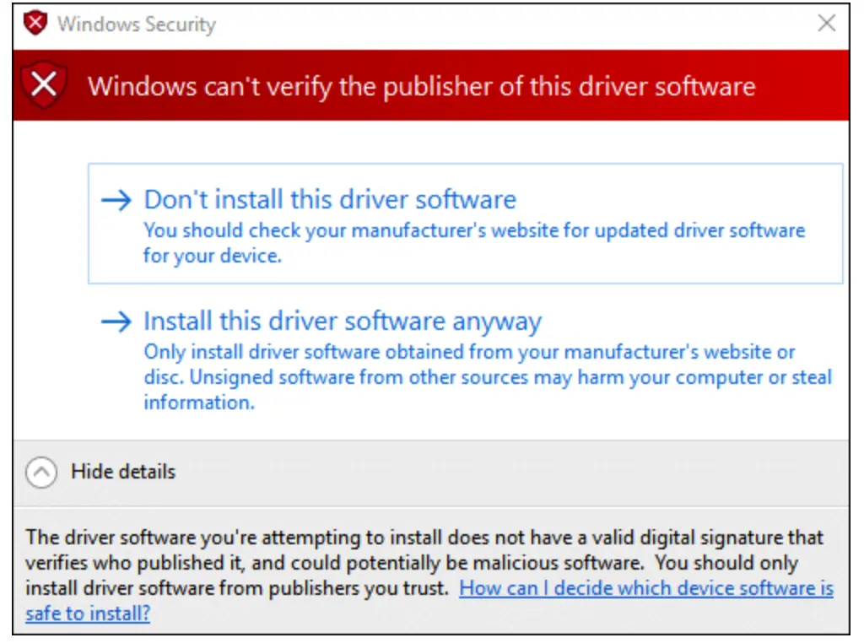Click the "Windows can't verify the publisher" heading
Image resolution: width=864 pixels, height=643 pixels.
tap(422, 87)
